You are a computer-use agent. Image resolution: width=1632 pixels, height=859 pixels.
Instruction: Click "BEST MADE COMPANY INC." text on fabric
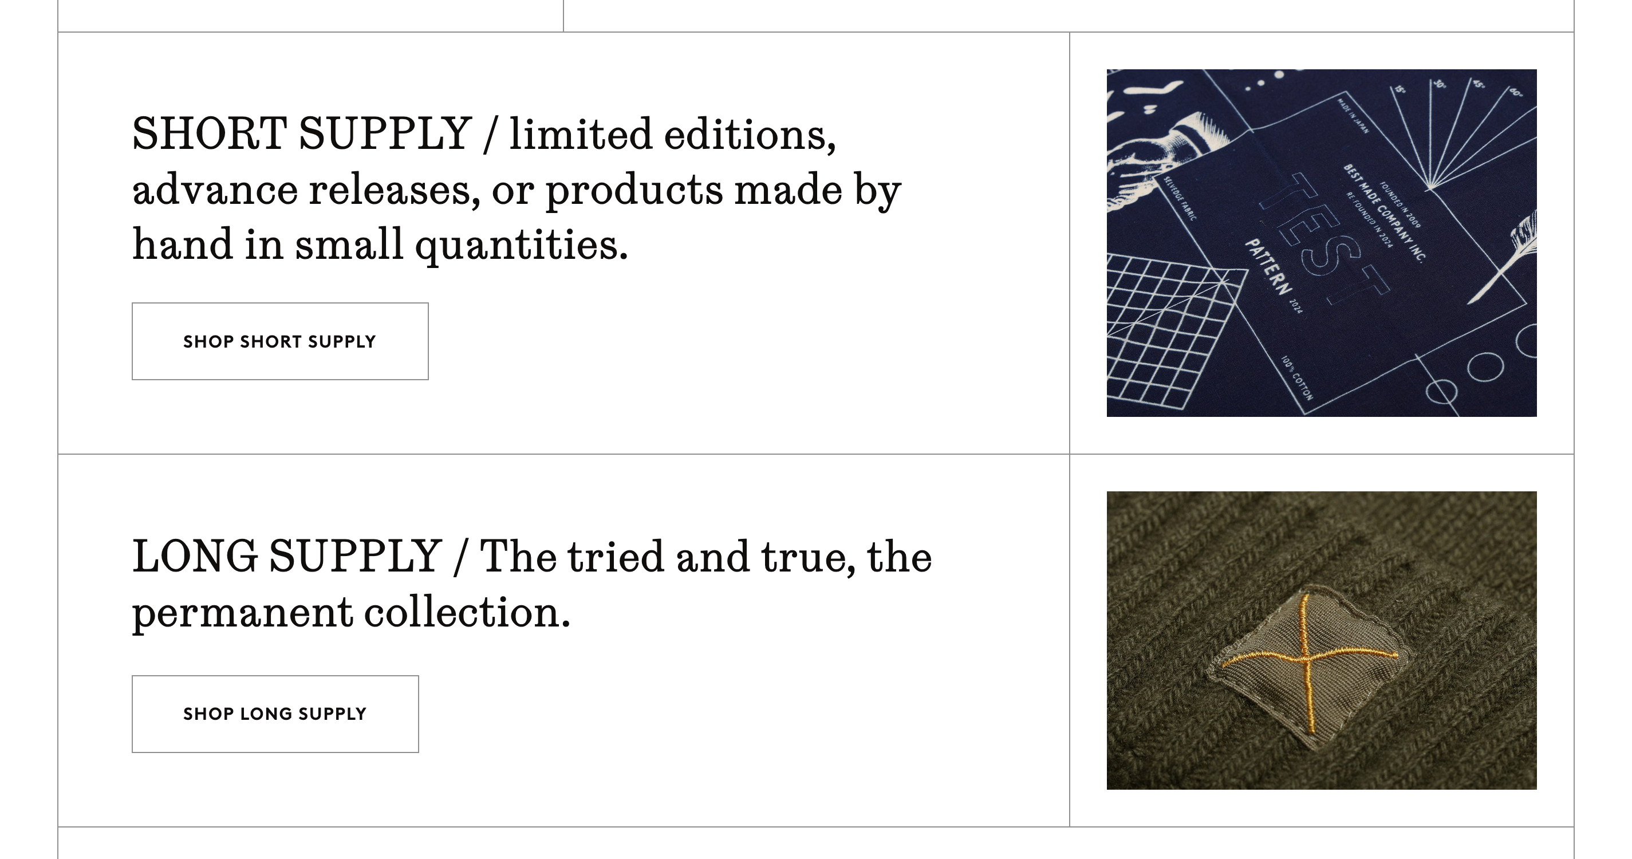[x=1384, y=213]
